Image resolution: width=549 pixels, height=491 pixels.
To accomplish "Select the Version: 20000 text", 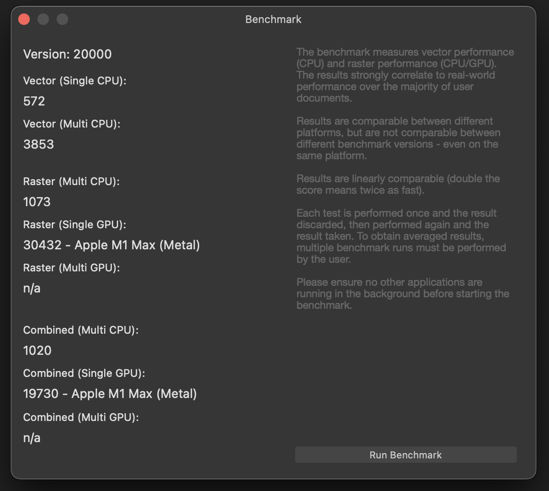I will (67, 54).
